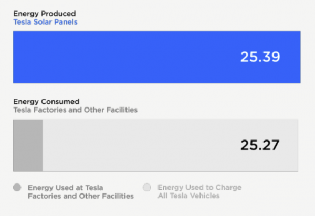Image resolution: width=315 pixels, height=216 pixels.
Task: Select the dark gray factories bar segment
Action: point(28,145)
